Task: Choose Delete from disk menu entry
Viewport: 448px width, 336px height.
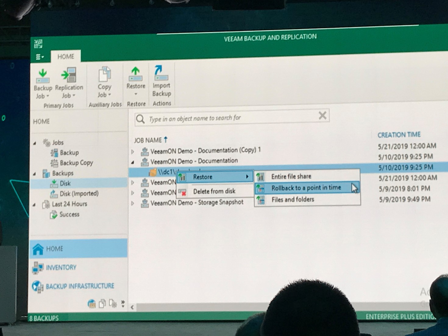Action: [x=215, y=191]
